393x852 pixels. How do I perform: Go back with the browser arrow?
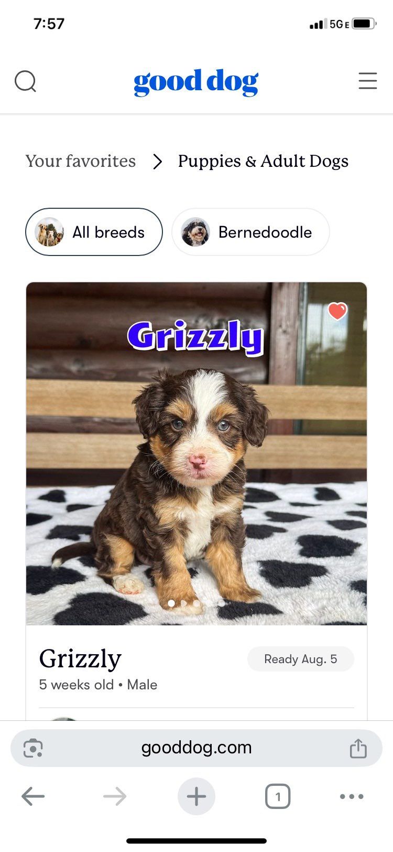click(x=33, y=796)
